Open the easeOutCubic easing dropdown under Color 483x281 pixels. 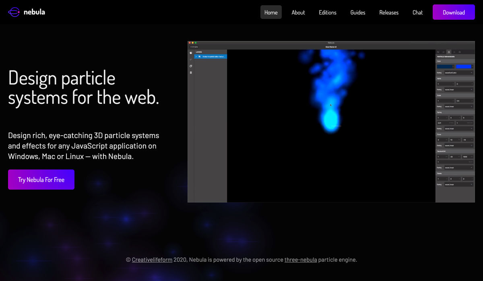pos(458,72)
